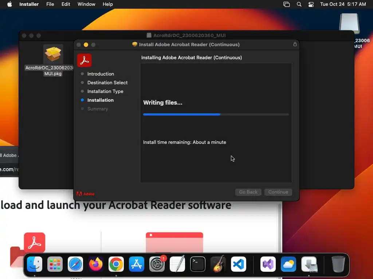Open App Store from the Dock
Viewport: 373px width, 279px height.
tap(137, 264)
